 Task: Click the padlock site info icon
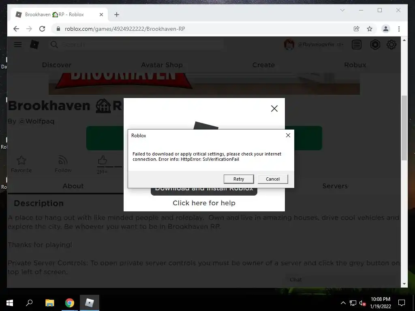(x=58, y=29)
